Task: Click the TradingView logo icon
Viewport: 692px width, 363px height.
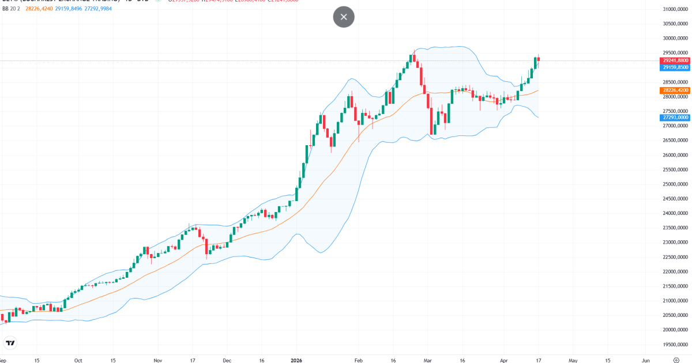Action: click(x=10, y=343)
